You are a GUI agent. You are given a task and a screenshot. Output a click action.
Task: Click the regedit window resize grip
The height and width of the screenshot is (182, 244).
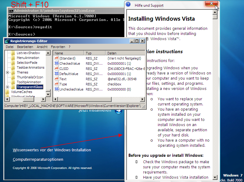144,106
